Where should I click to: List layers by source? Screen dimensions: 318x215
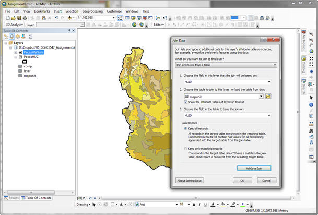(12, 37)
